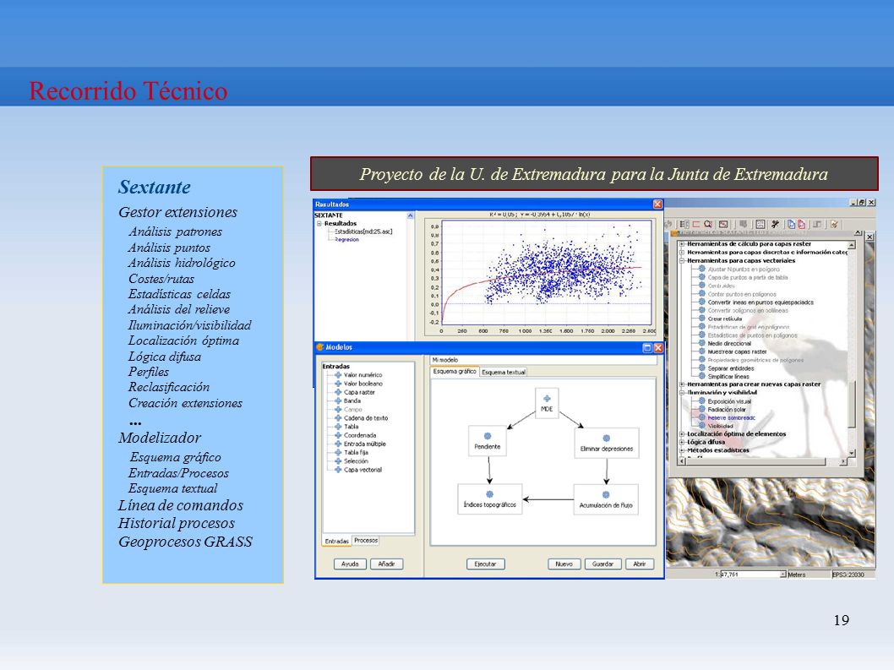Click the gear icon beside 'Media direccional'

[x=702, y=343]
